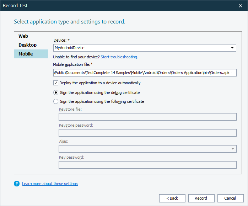
Task: Go back using the Back button
Action: [x=172, y=198]
